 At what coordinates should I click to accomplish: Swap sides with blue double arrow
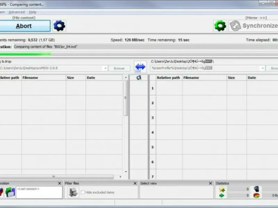point(140,67)
